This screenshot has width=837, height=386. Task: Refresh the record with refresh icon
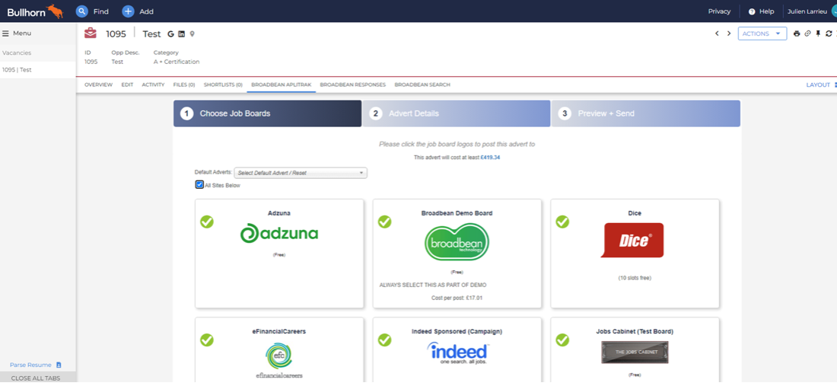(x=829, y=33)
